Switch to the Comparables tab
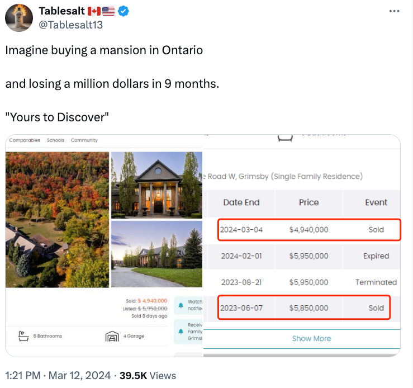The image size is (413, 388). click(x=25, y=140)
